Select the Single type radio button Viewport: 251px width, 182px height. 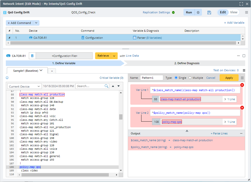point(176,78)
